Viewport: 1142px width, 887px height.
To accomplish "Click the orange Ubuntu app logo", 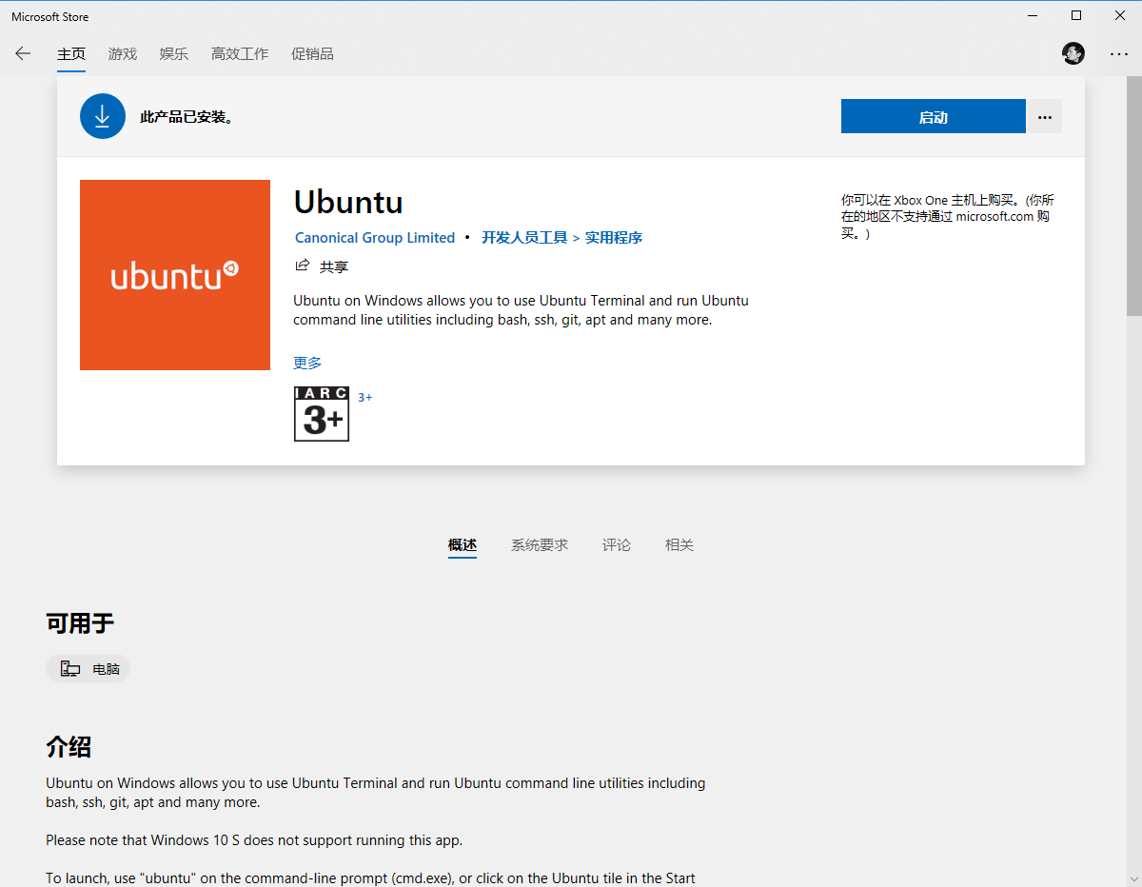I will [175, 275].
